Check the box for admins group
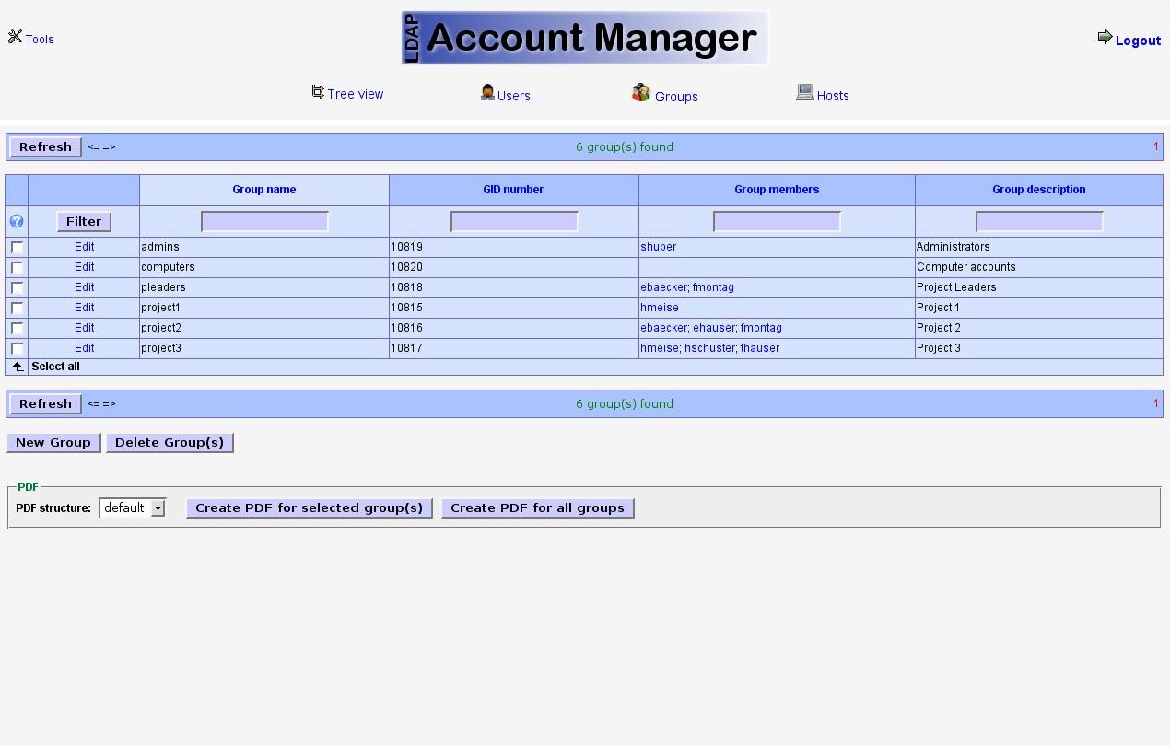Screen dimensions: 1170x746 (17, 248)
